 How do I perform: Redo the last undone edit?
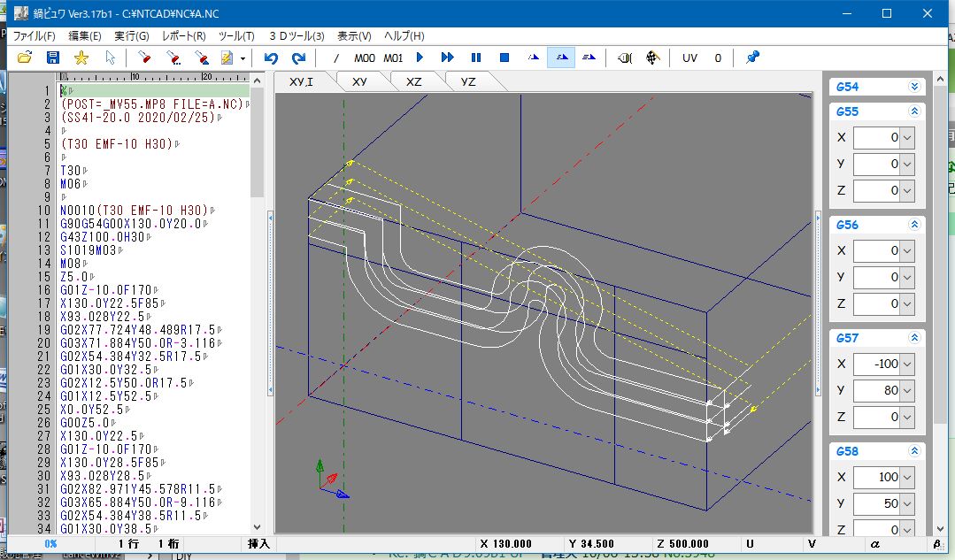click(x=298, y=58)
